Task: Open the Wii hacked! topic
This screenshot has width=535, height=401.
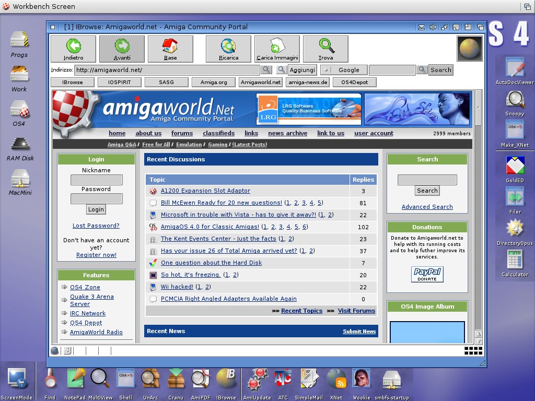Action: (x=177, y=287)
